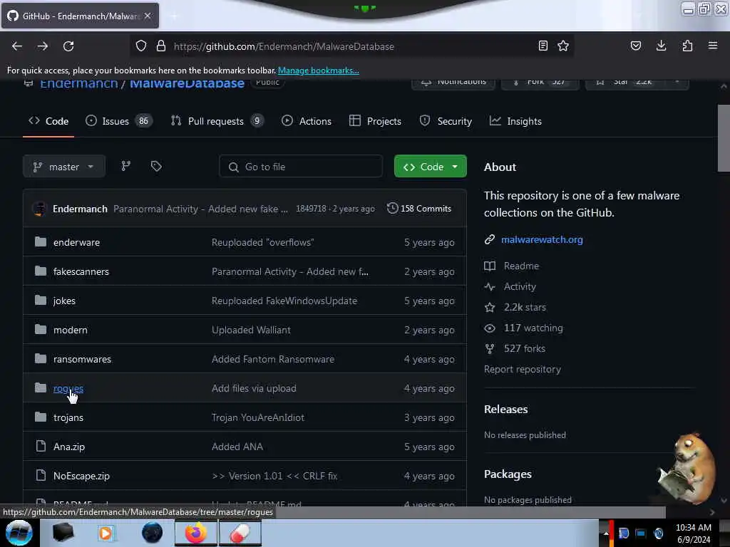Open the Firefox hamburger menu
The image size is (730, 547).
coord(713,46)
